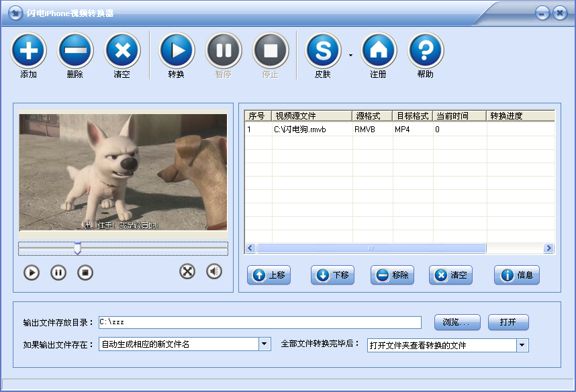Click the app logo icon in title bar
Viewport: 576px width, 392px height.
[15, 13]
